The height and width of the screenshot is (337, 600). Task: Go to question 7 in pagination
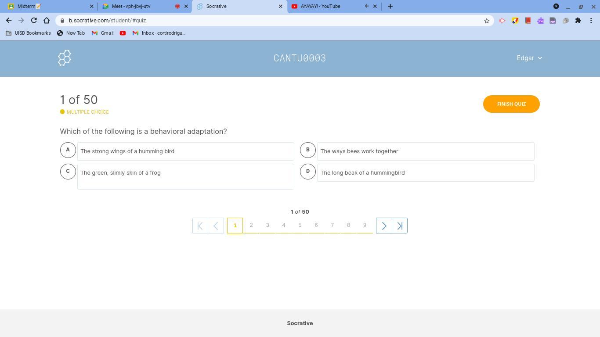point(333,226)
